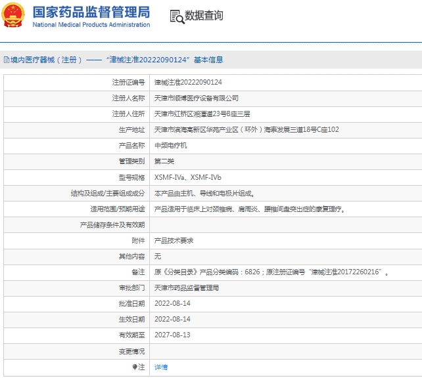Select address 天津市红桥区湘潭道23号B座三层
Image resolution: width=422 pixels, height=378 pixels.
[202, 114]
